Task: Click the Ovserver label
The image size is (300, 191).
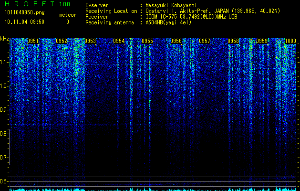Action: click(97, 5)
